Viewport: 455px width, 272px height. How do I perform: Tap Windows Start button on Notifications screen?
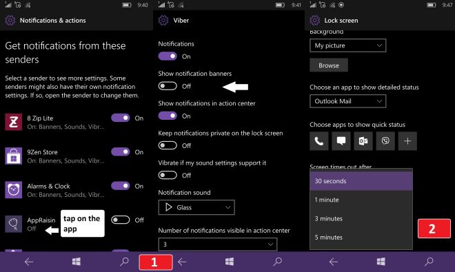[x=77, y=262]
